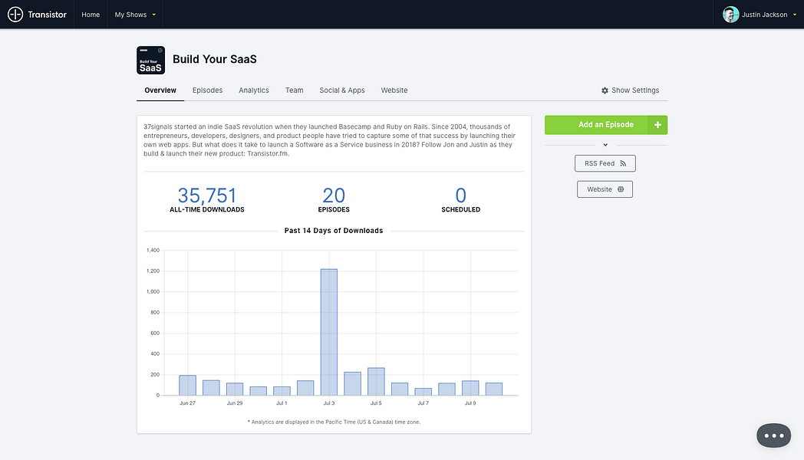Click the show description paragraph

(x=330, y=140)
